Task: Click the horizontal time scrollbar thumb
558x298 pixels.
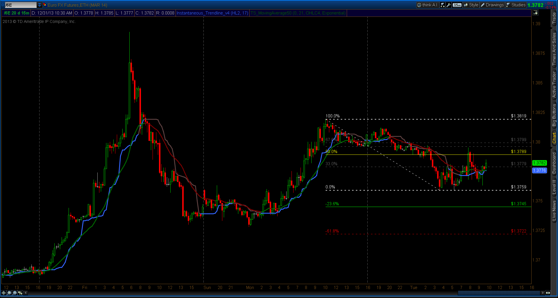Action: tap(499, 293)
